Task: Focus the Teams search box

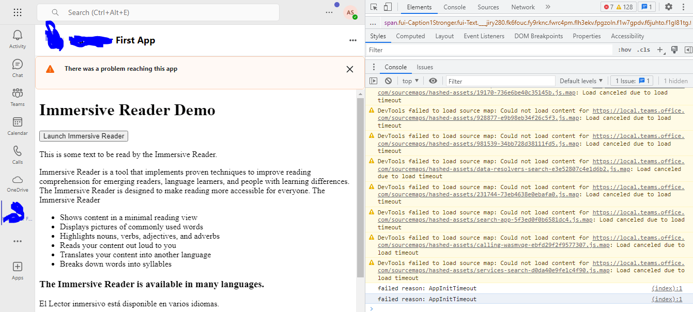Action: (x=158, y=12)
